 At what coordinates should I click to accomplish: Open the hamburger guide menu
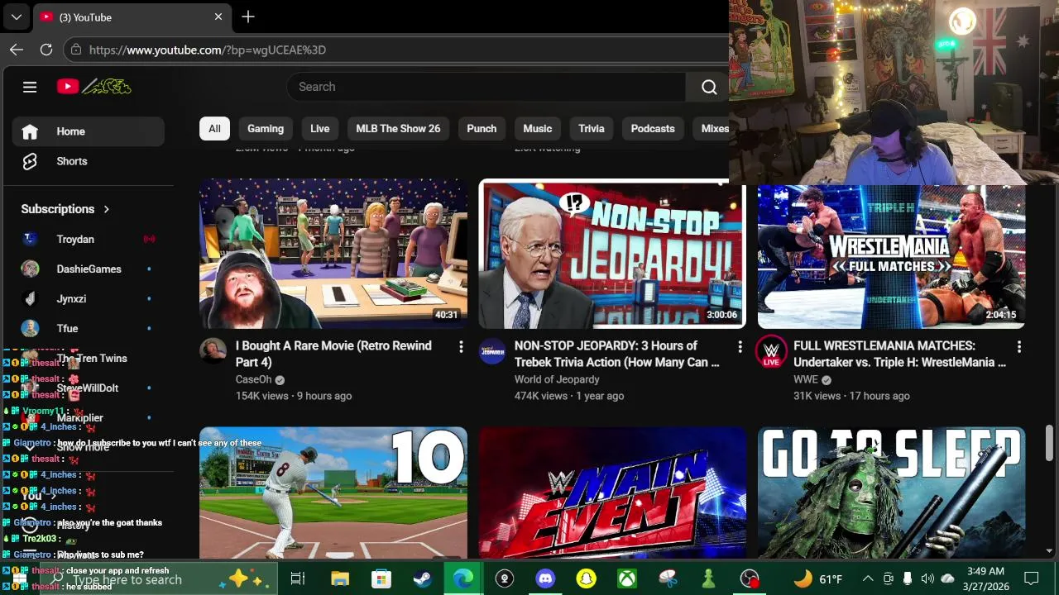tap(30, 87)
